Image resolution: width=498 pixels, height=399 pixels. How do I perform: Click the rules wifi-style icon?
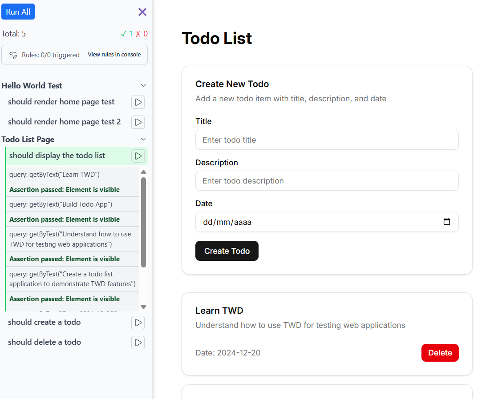coord(13,55)
